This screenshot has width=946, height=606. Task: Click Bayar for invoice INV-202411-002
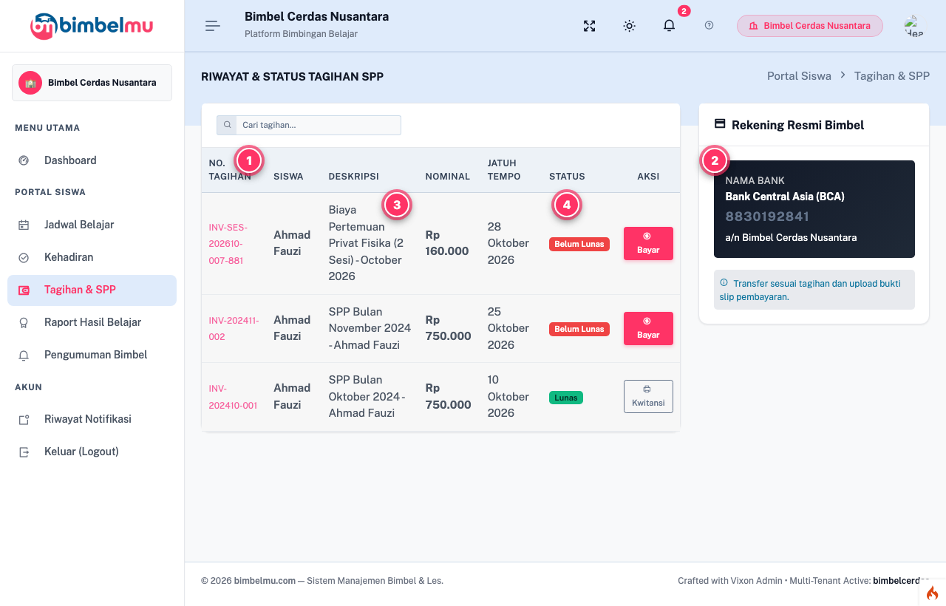[x=648, y=329]
